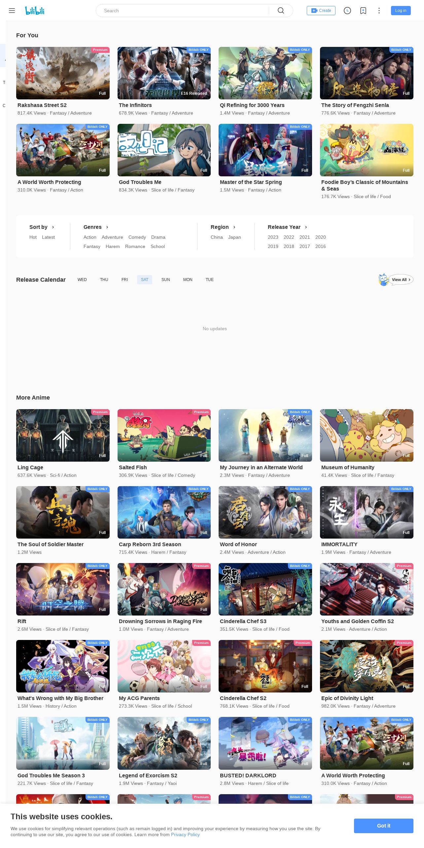424x848 pixels.
Task: Click the bilibili logo
Action: pyautogui.click(x=35, y=11)
